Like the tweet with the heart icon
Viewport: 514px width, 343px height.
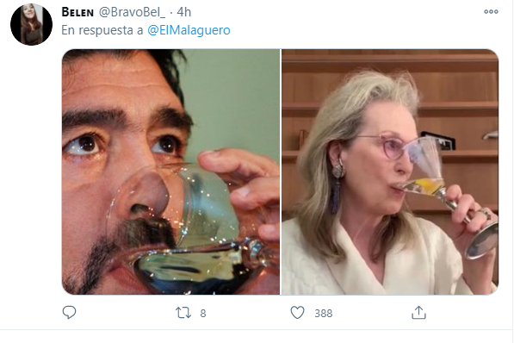coord(297,313)
